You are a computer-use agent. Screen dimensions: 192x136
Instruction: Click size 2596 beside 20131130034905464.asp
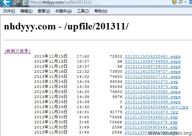(x=117, y=127)
